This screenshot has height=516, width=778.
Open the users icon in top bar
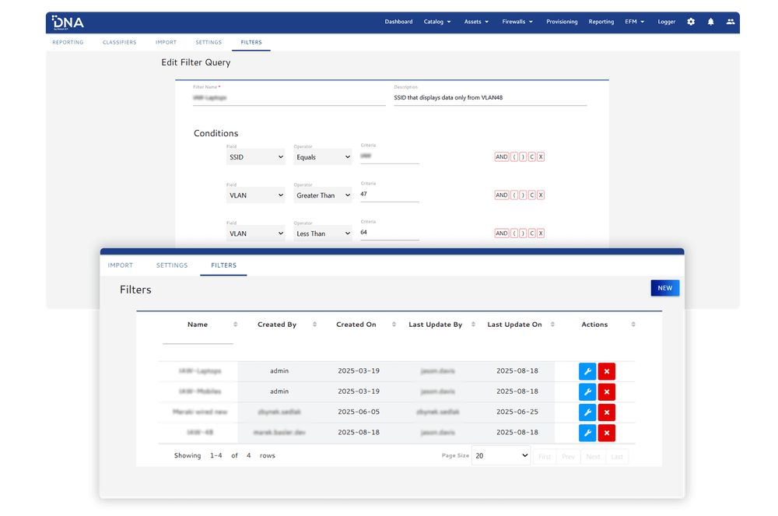pos(730,22)
